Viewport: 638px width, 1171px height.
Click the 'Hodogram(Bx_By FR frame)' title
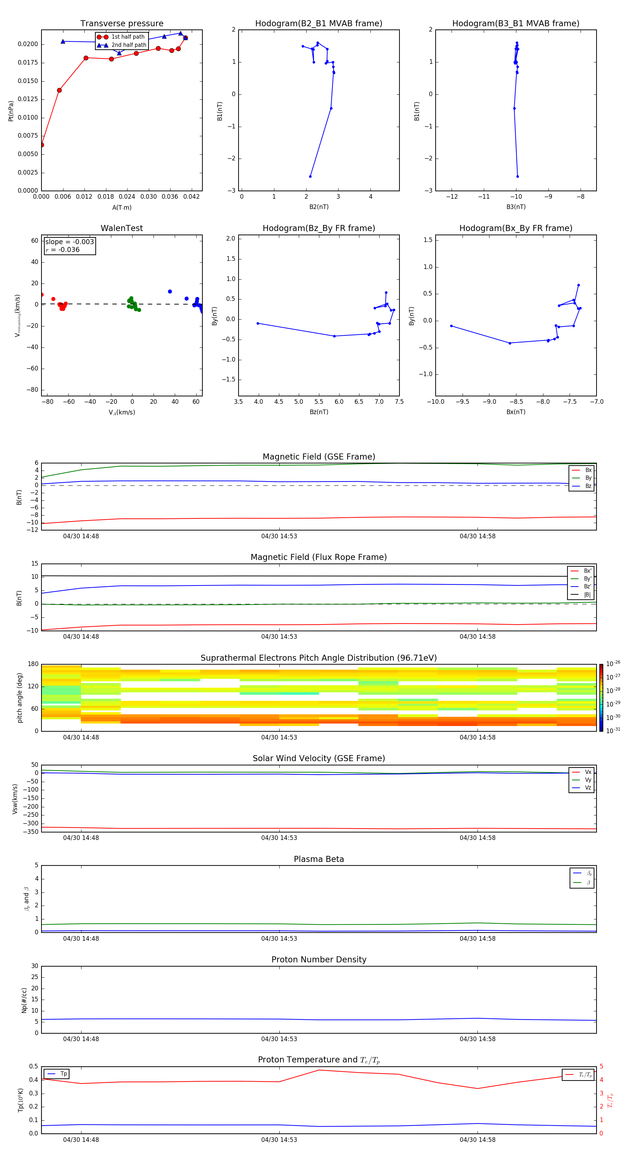(x=516, y=228)
